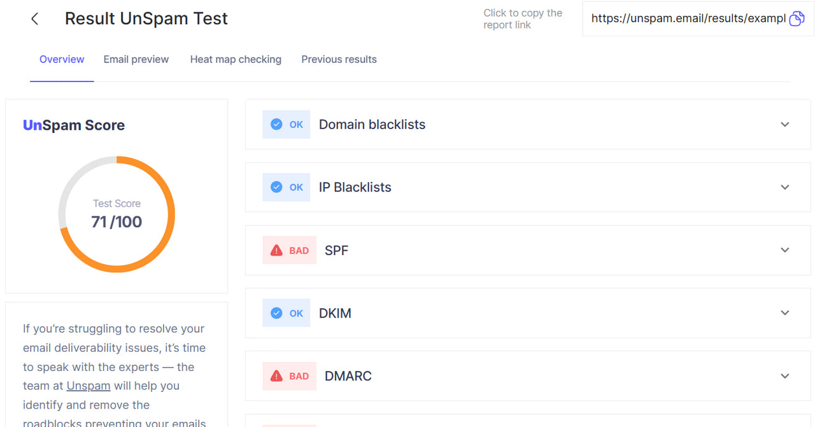Expand the DMARC section chevron
815x427 pixels.
[785, 376]
